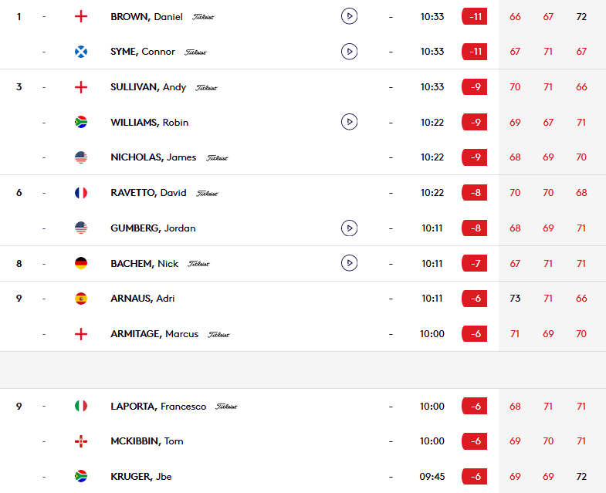Click the Germany flag beside Nick Bachem

click(x=81, y=263)
